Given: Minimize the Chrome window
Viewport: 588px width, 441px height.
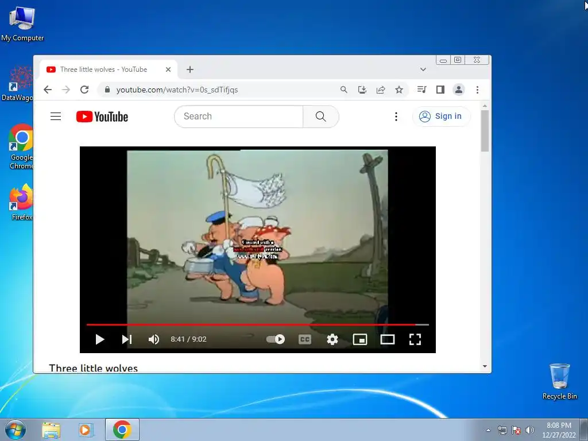Looking at the screenshot, I should (x=443, y=60).
